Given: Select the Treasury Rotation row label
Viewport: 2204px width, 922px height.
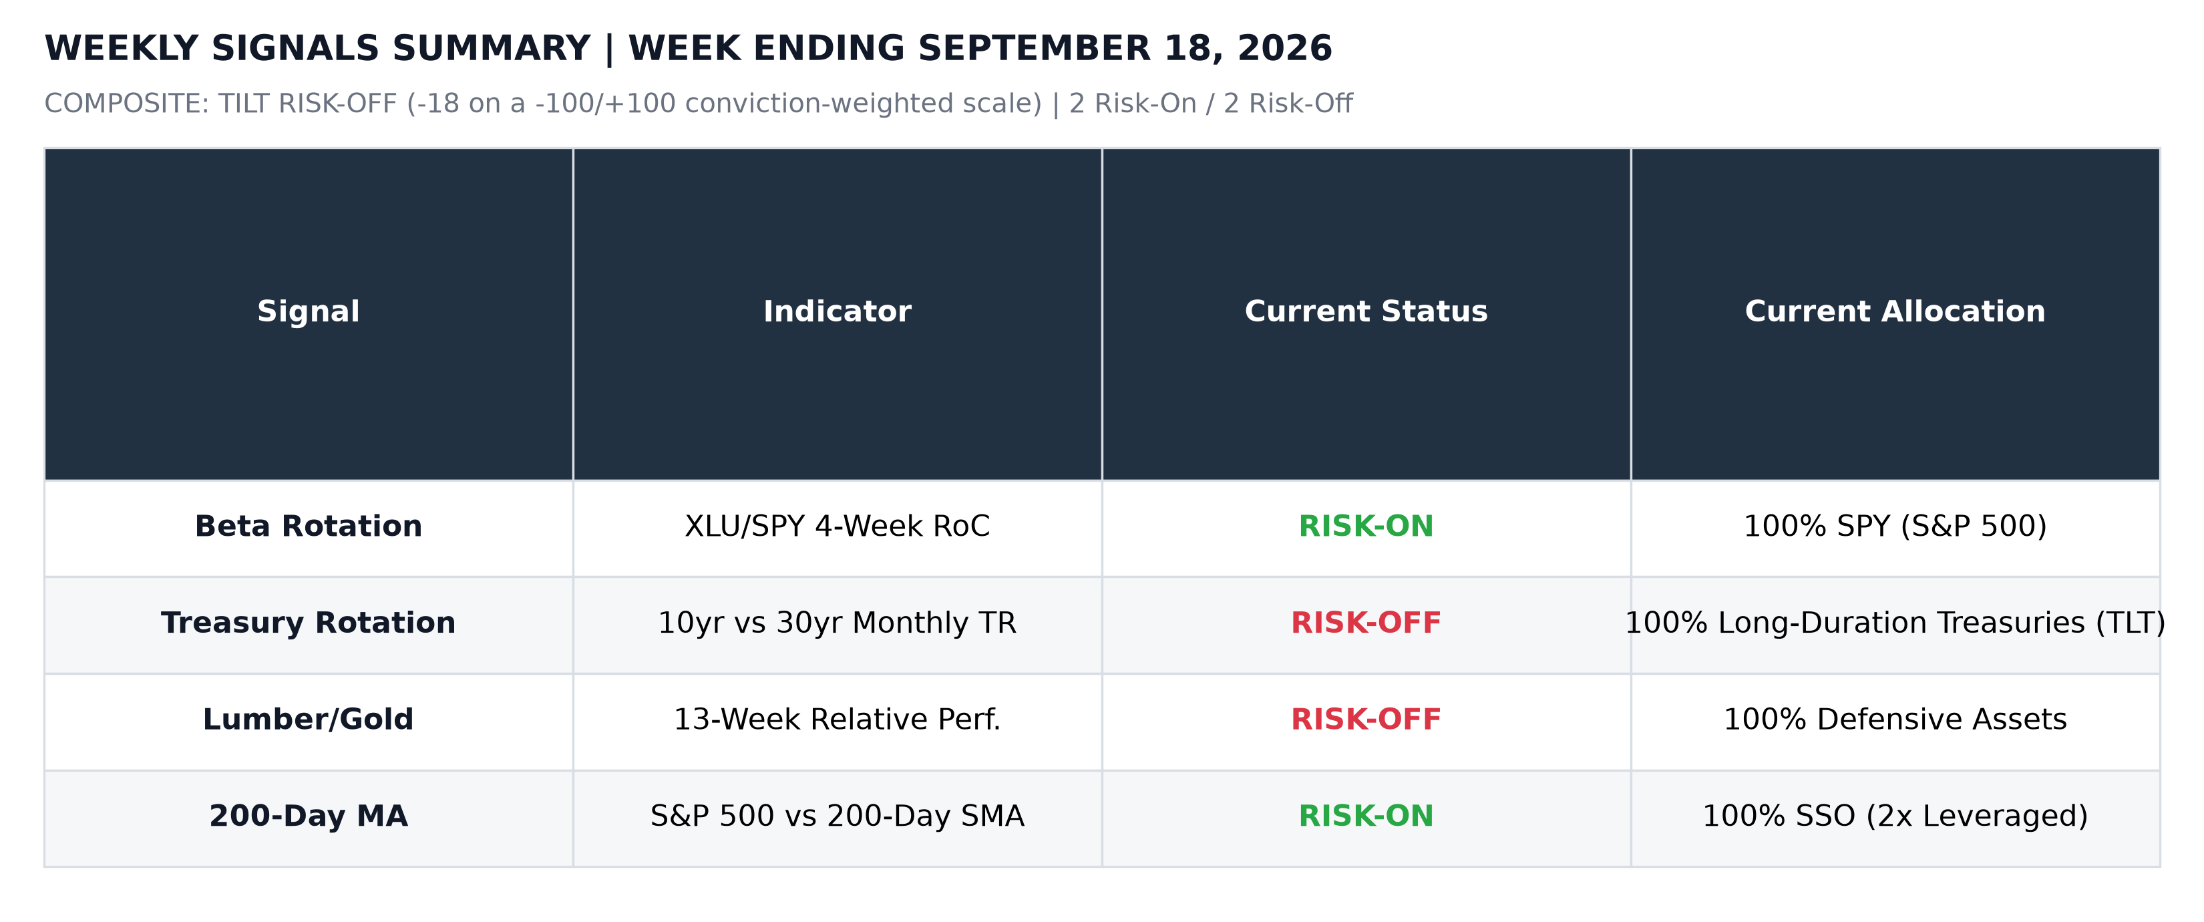Looking at the screenshot, I should 308,624.
